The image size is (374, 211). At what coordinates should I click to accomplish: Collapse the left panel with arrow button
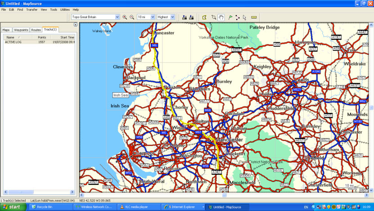(75, 25)
